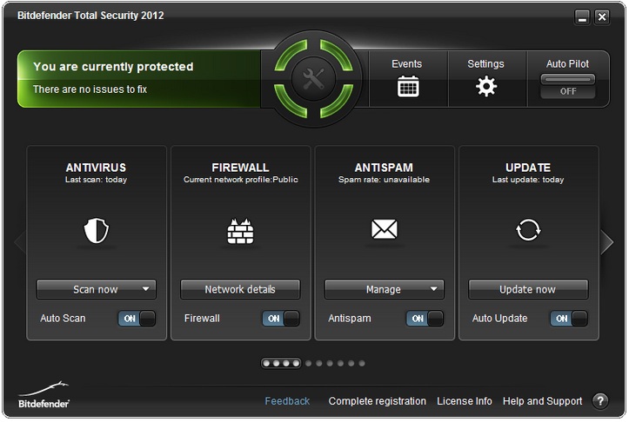Show previous modules with left arrow

[20, 242]
